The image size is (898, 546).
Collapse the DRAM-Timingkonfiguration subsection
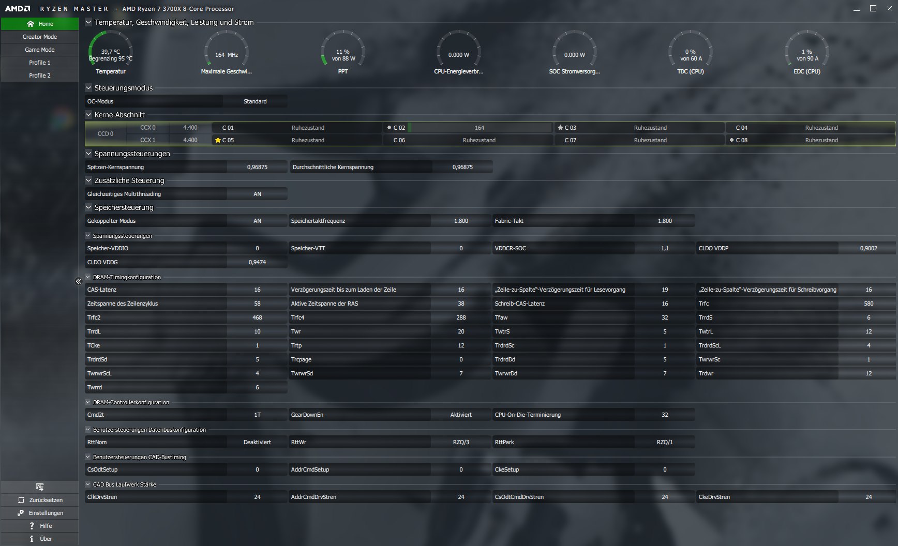click(88, 277)
